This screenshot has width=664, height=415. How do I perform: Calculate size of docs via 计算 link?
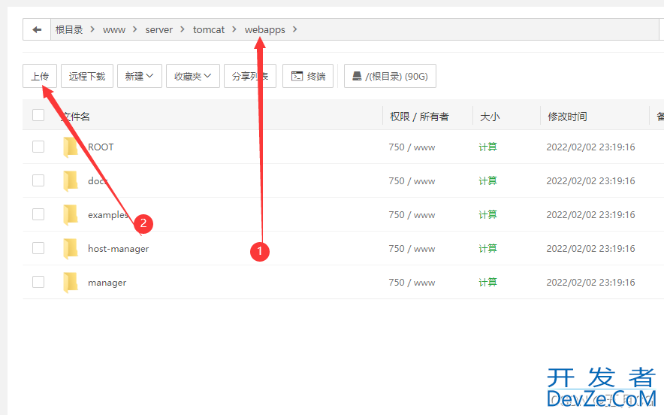click(x=487, y=181)
